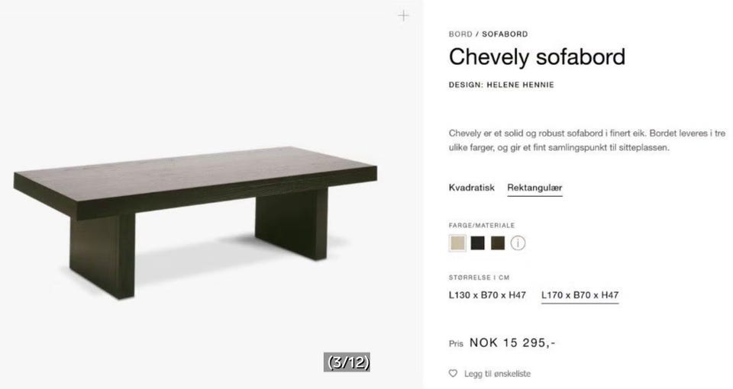Choose size L130 x B70 x H47
The image size is (733, 389).
487,295
